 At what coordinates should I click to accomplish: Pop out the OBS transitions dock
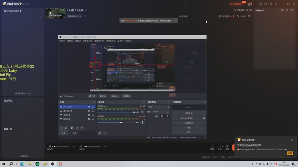(169, 102)
